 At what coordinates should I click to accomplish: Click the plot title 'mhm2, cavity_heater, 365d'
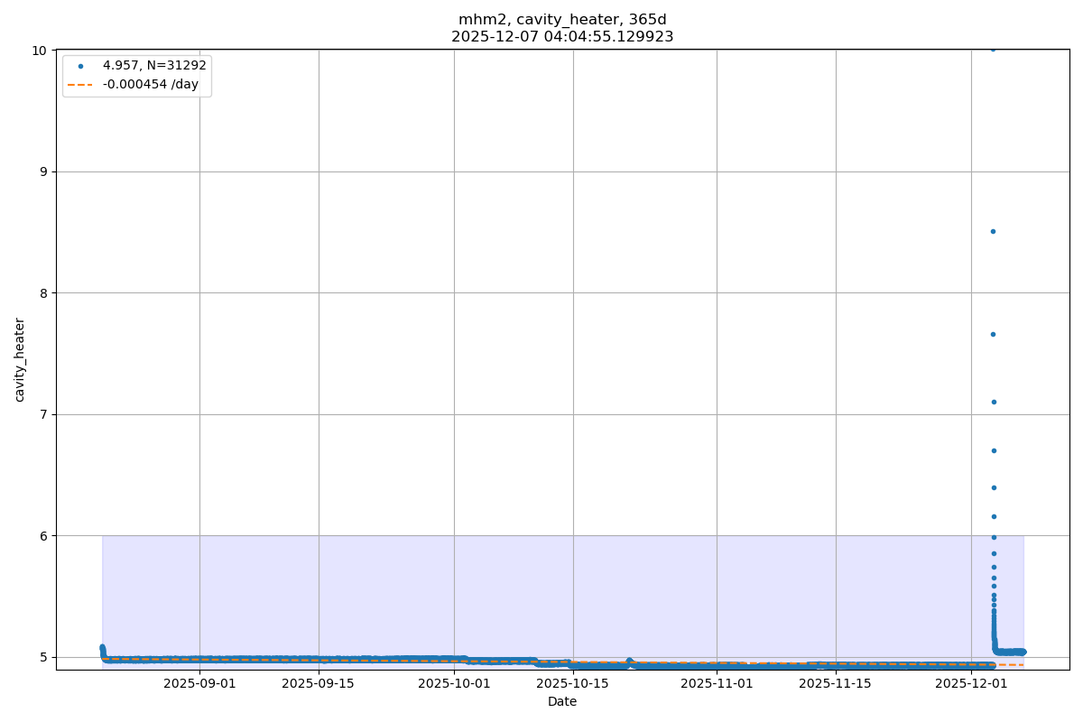[x=562, y=20]
